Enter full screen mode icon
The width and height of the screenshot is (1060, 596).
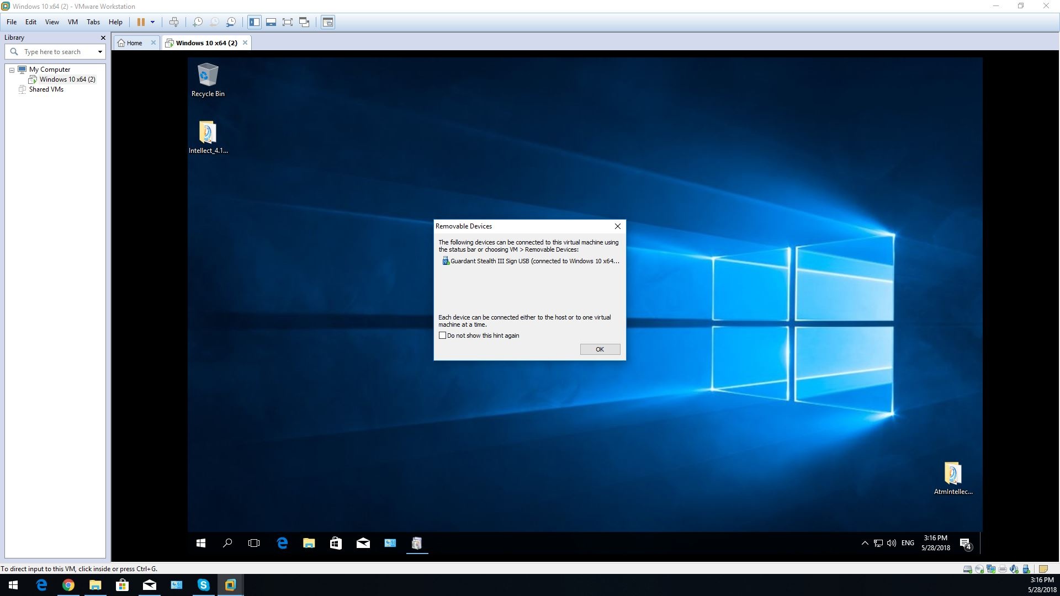coord(288,22)
